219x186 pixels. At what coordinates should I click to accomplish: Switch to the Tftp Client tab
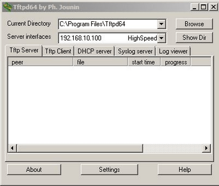(x=58, y=51)
